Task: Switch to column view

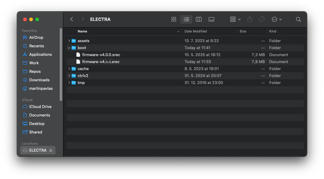Action: (199, 19)
